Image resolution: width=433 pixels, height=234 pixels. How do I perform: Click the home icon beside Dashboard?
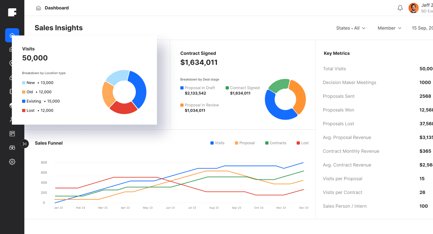coord(38,8)
